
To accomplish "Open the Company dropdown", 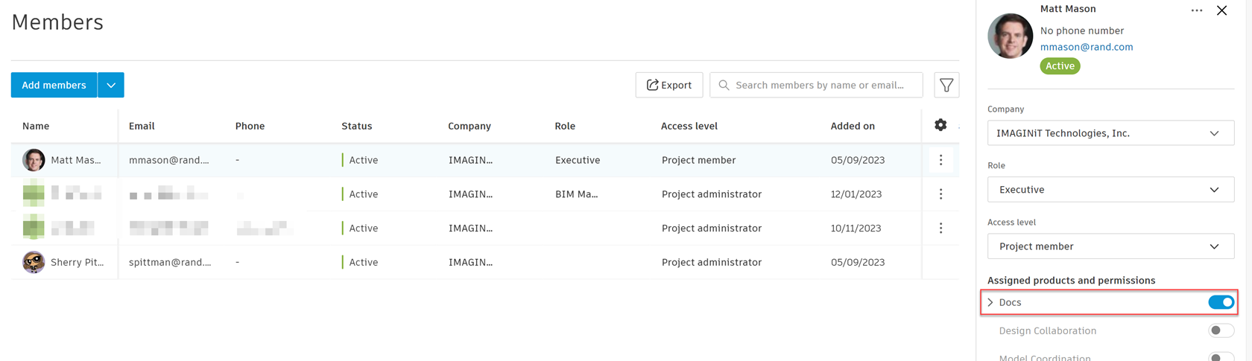I will pyautogui.click(x=1110, y=133).
